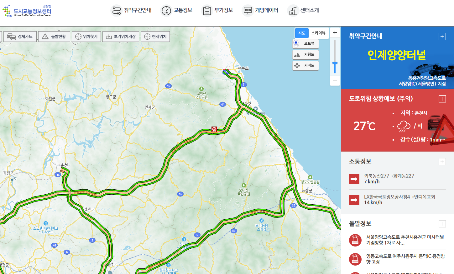Zoom out with the minus button
Image resolution: width=454 pixels, height=274 pixels.
pyautogui.click(x=335, y=81)
